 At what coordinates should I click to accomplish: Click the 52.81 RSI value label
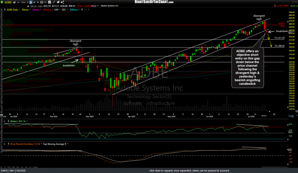(x=291, y=132)
